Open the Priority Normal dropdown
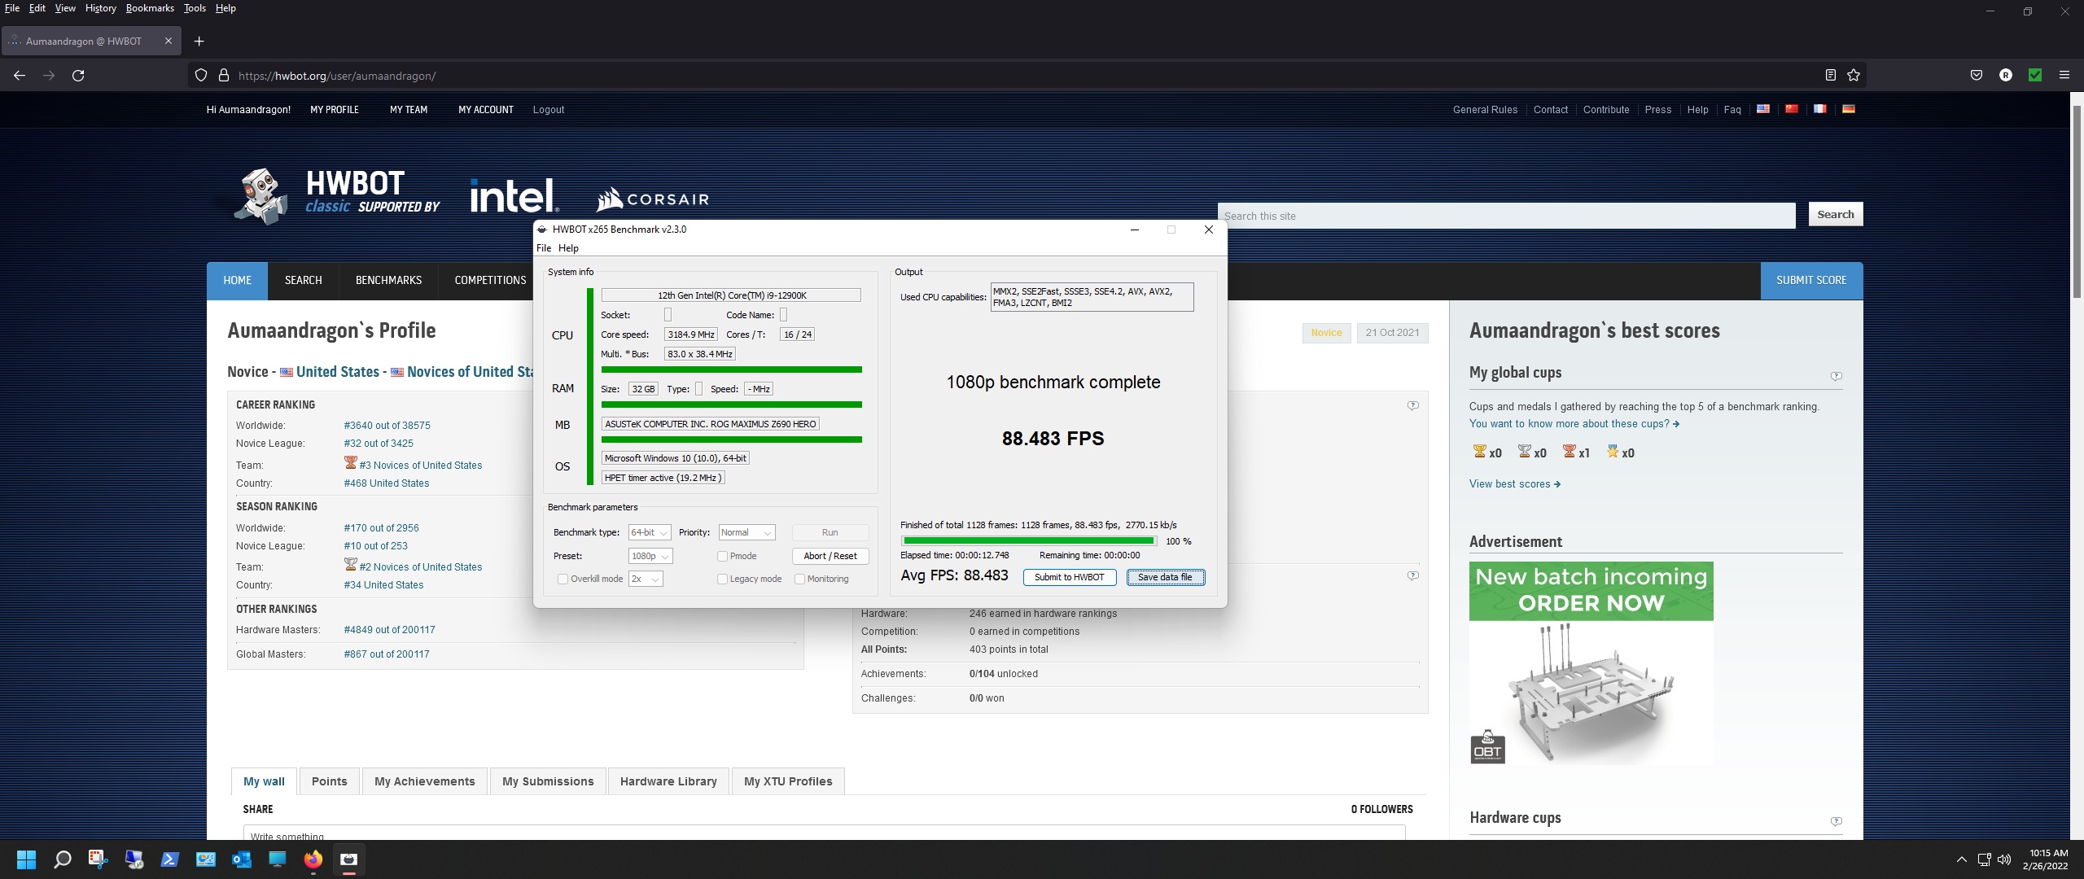The height and width of the screenshot is (879, 2084). coord(746,532)
